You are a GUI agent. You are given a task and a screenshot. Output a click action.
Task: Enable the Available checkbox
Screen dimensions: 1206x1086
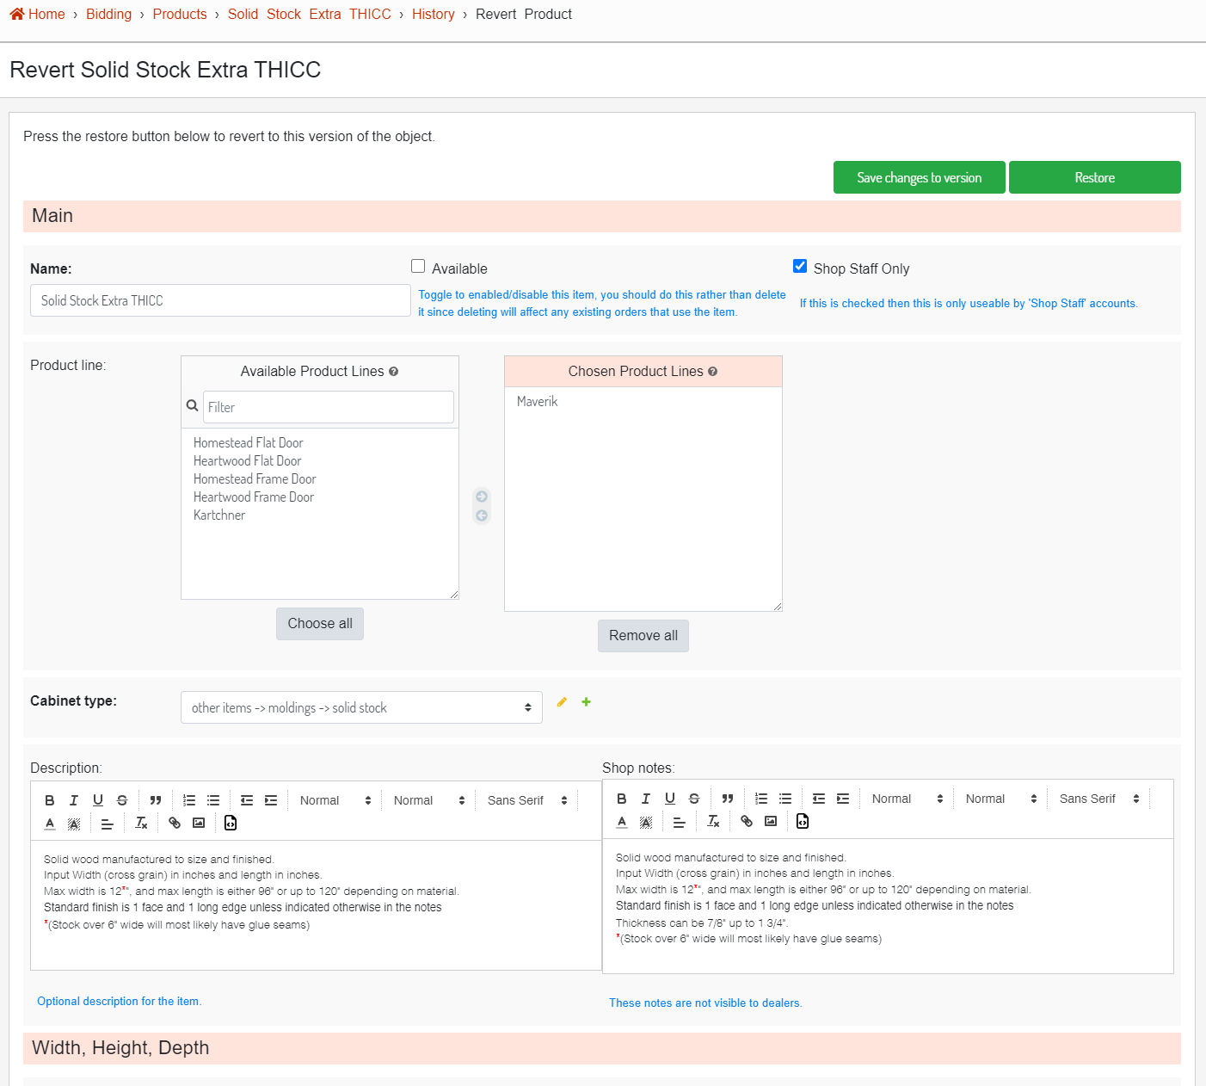pos(418,267)
